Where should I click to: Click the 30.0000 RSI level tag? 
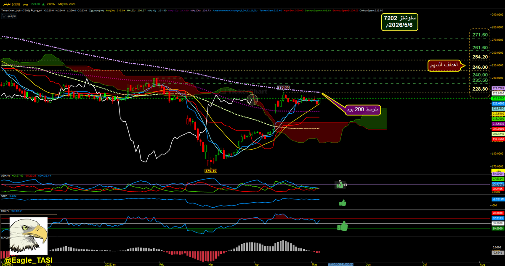coord(498,229)
